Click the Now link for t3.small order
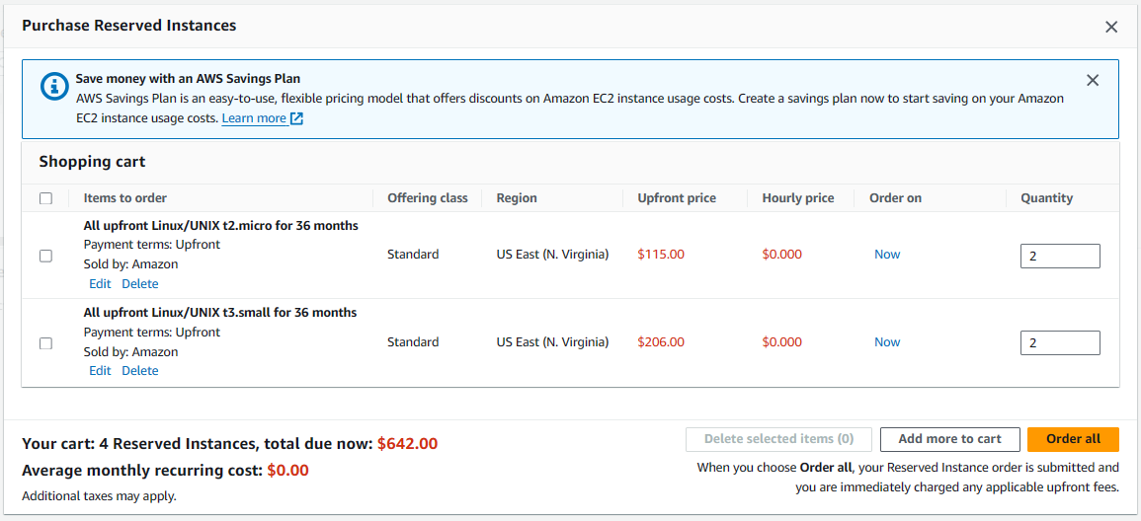1141x521 pixels. coord(887,341)
